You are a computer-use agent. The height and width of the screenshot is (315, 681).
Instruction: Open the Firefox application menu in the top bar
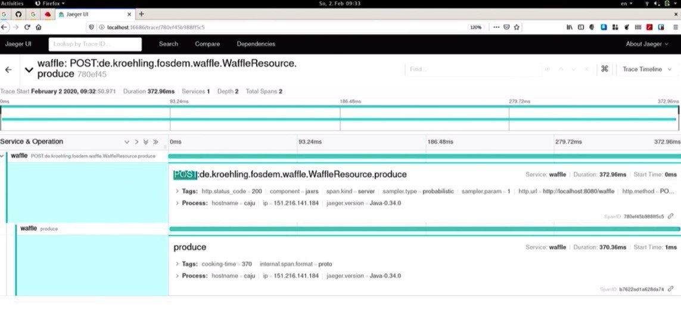(x=49, y=4)
